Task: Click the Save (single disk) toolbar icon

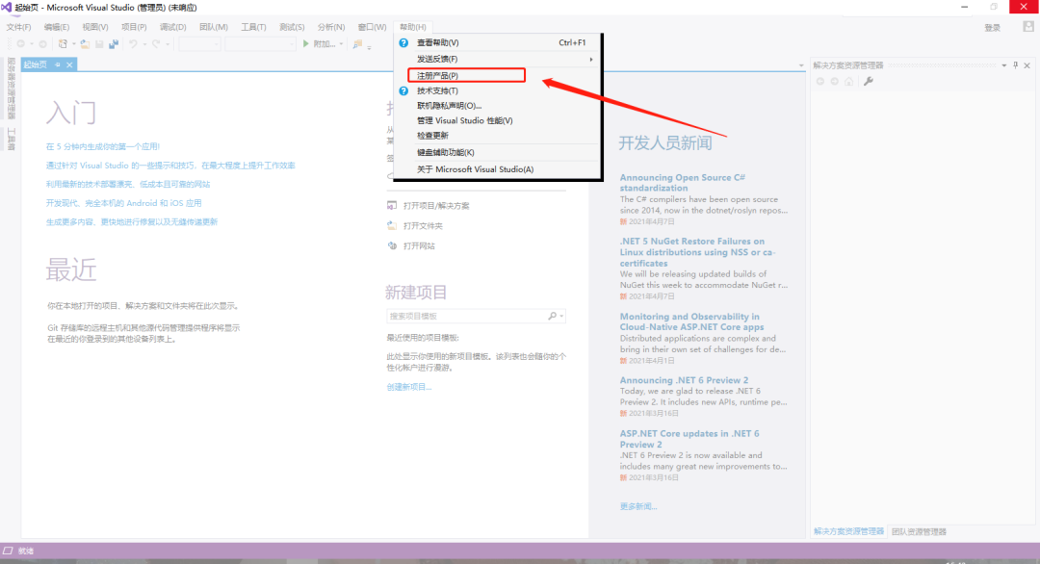Action: click(x=99, y=43)
